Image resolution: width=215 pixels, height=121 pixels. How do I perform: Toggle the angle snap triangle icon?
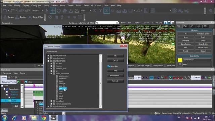(138, 11)
